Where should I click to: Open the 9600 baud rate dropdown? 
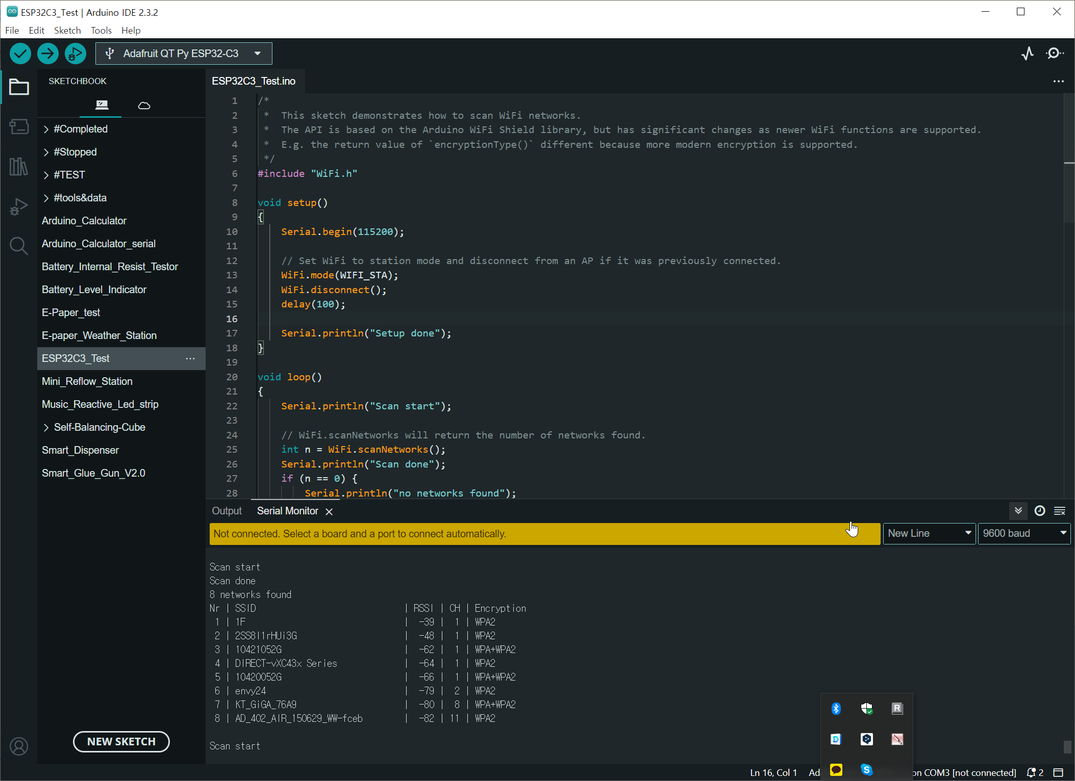tap(1024, 533)
